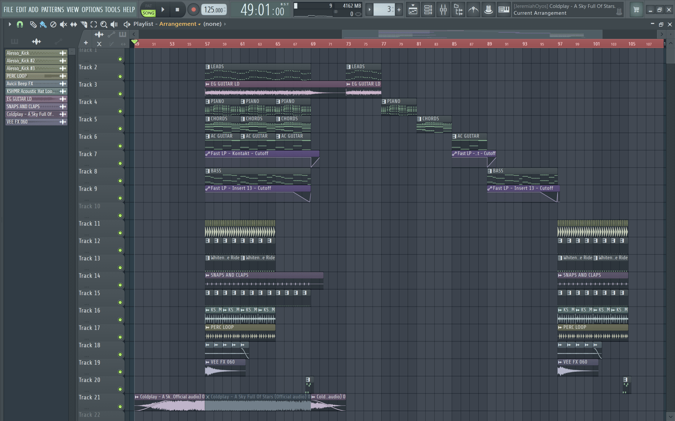Open the VIEW menu
The image size is (675, 421).
tap(73, 9)
